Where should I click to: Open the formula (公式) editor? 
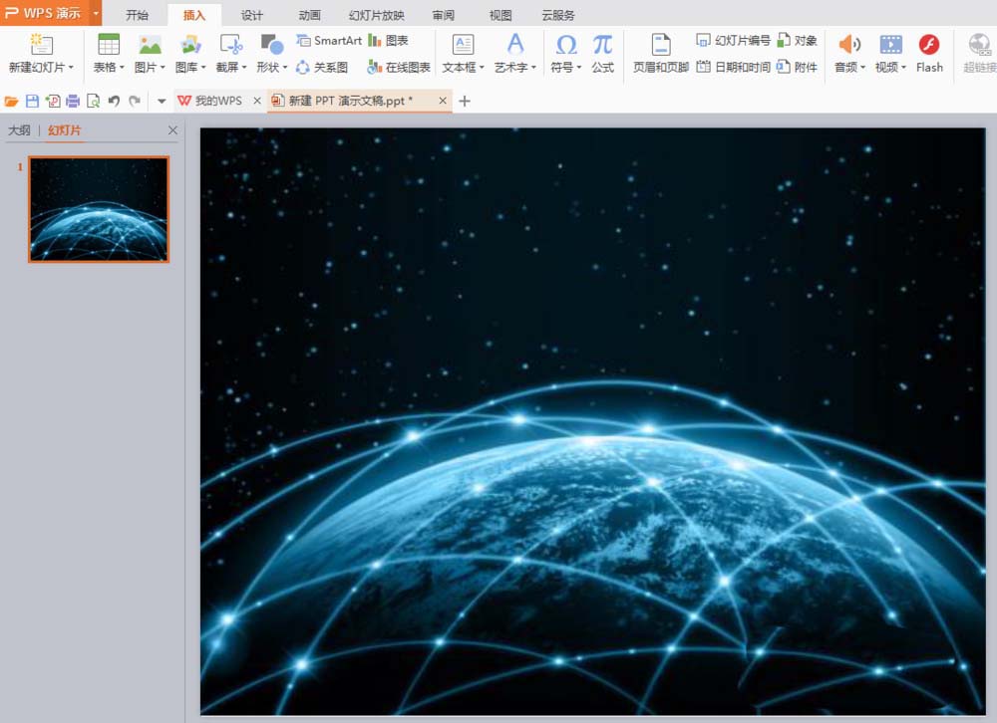coord(602,53)
